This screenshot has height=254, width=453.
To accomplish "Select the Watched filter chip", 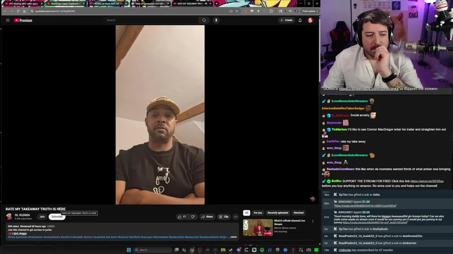I will pos(298,213).
